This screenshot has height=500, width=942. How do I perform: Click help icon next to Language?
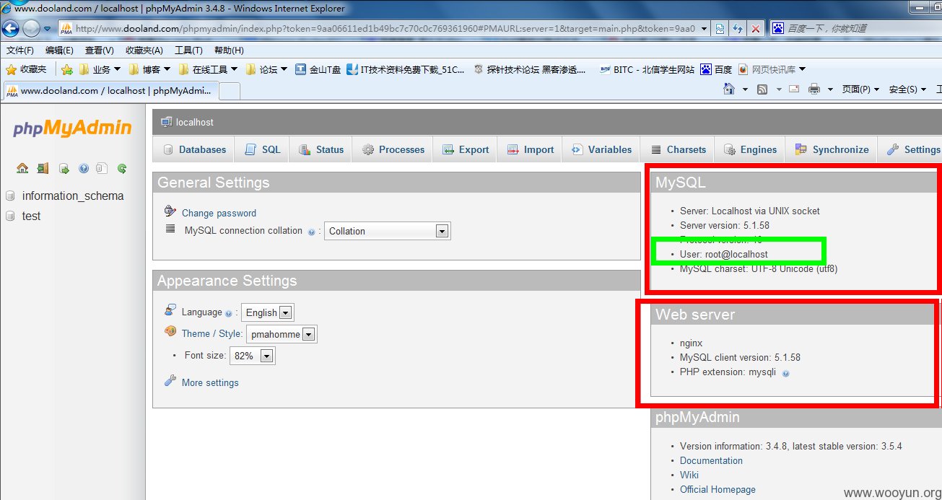(229, 314)
